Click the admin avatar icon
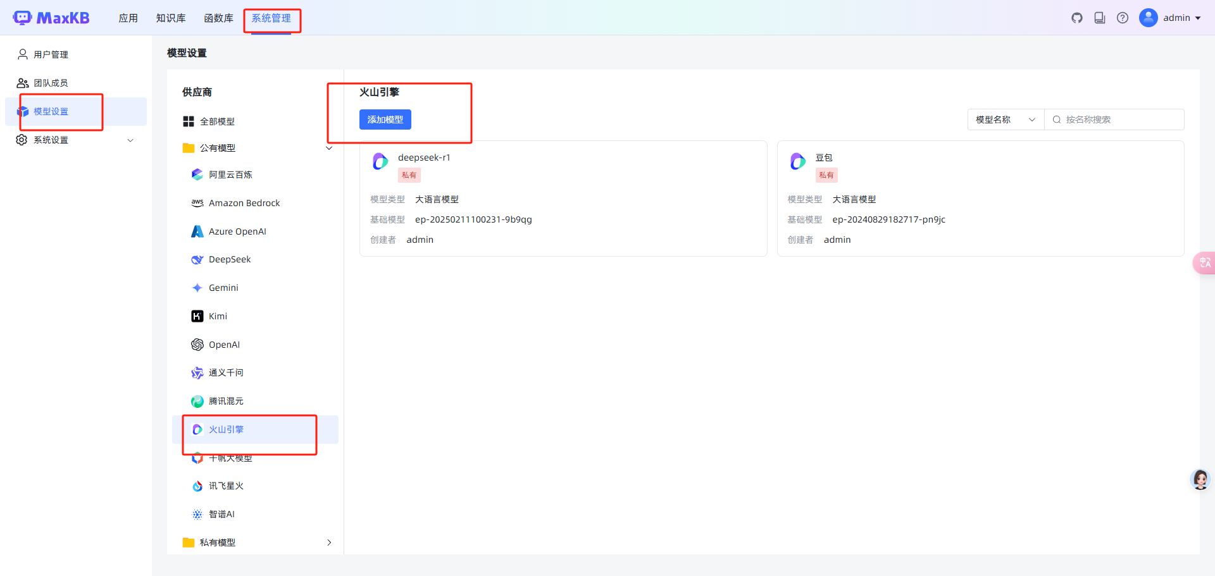Viewport: 1215px width, 576px height. pyautogui.click(x=1149, y=18)
